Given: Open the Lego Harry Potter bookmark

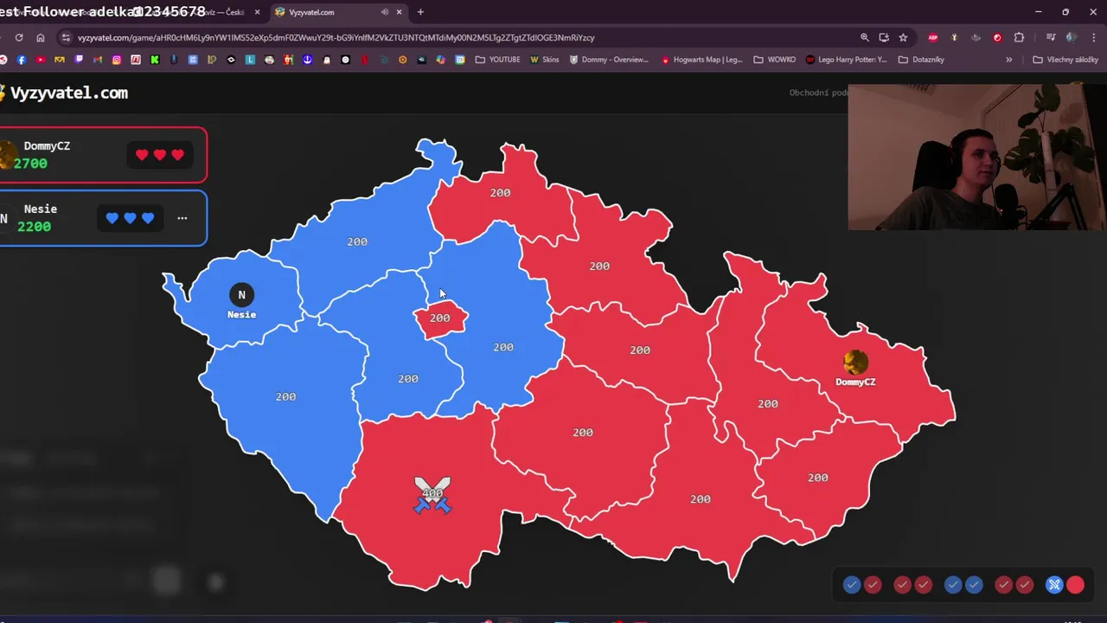Looking at the screenshot, I should [847, 60].
